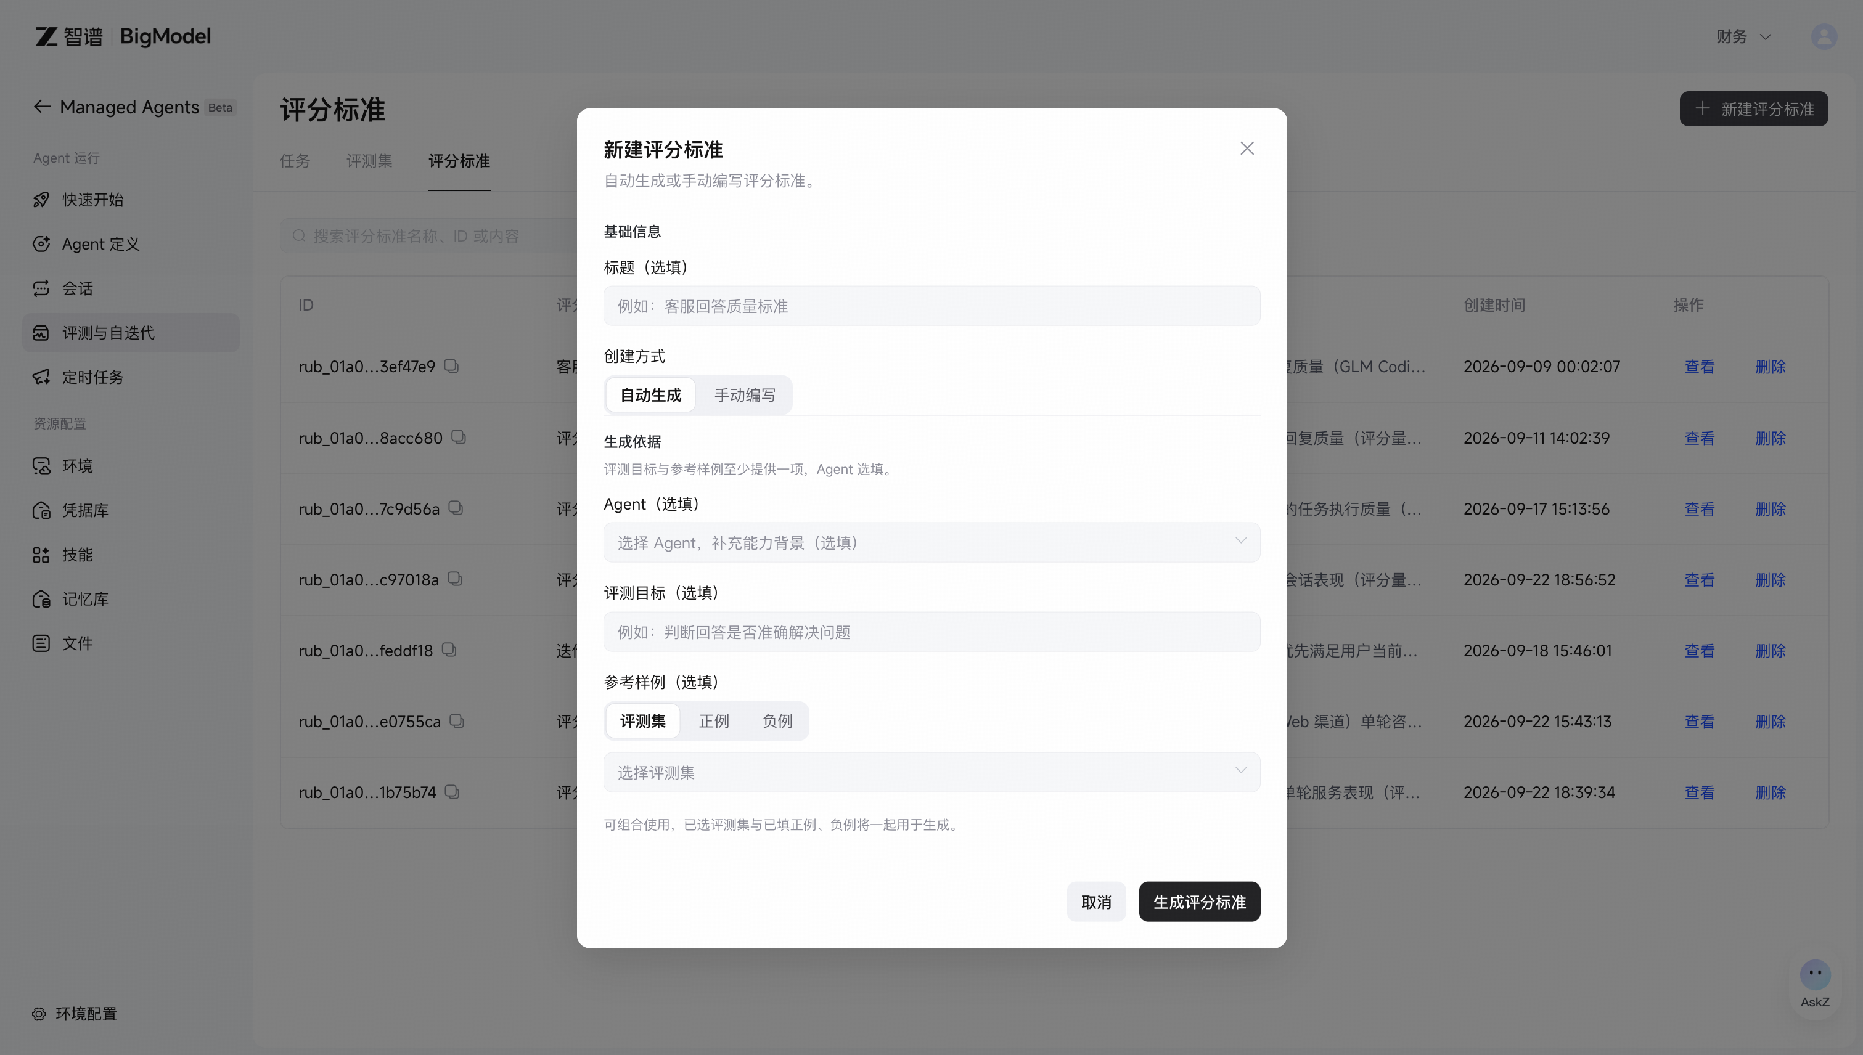View rubric created 2026-09-22 18:39:34
The image size is (1863, 1055).
1699,792
